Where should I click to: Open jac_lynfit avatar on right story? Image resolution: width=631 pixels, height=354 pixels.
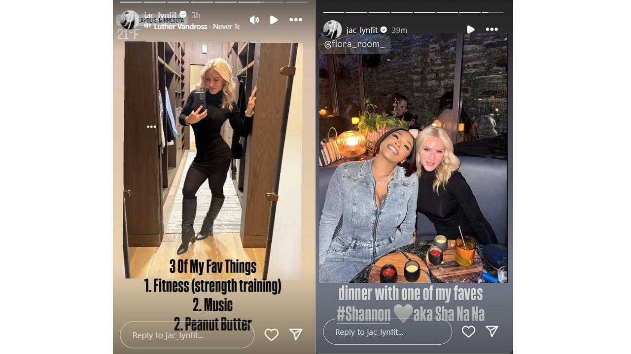pos(332,30)
